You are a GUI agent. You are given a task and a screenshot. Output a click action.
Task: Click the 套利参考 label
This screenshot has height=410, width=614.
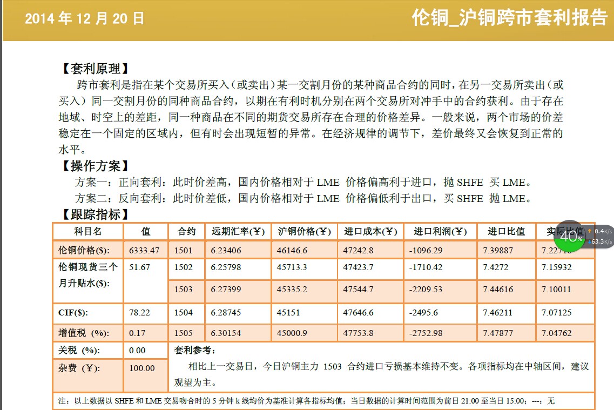click(194, 350)
